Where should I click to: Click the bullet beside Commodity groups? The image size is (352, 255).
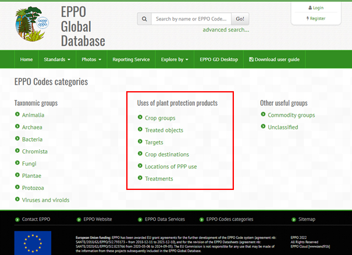263,114
